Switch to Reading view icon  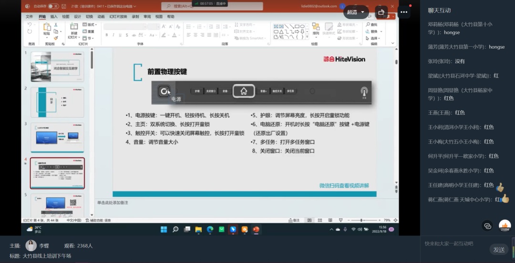[330, 220]
